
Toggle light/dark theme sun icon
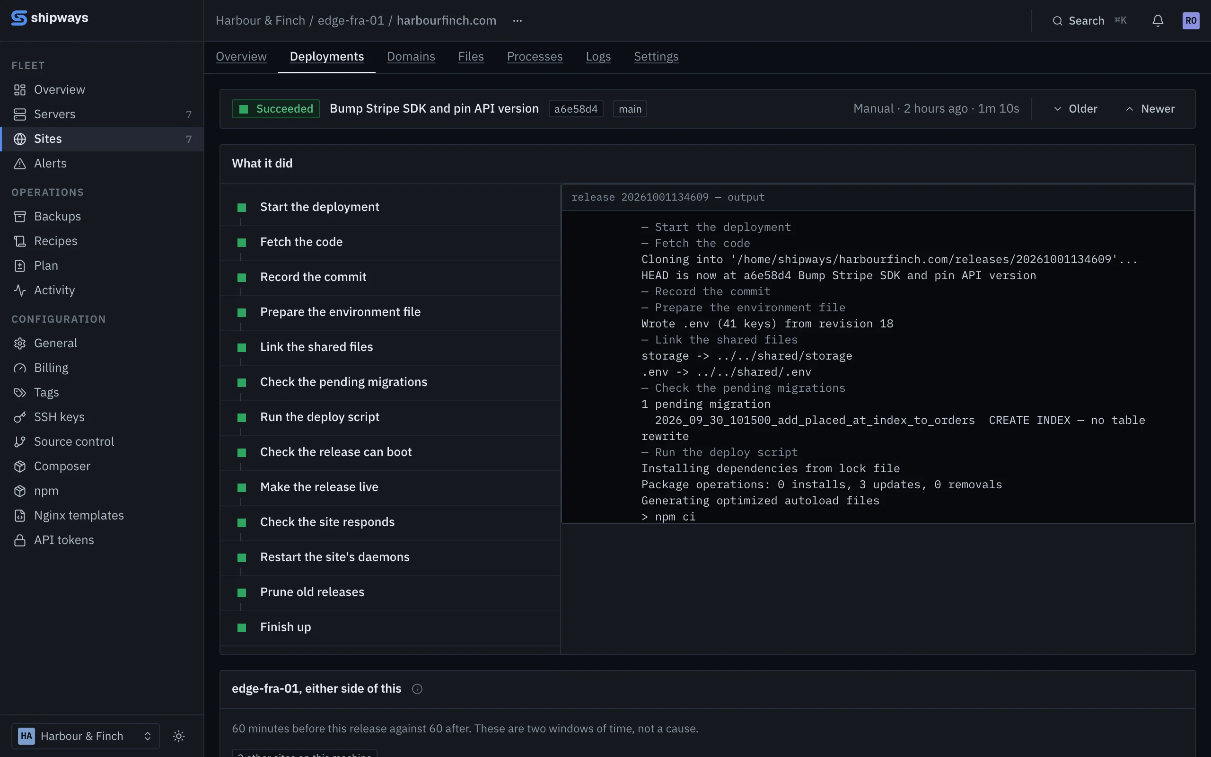(x=179, y=736)
